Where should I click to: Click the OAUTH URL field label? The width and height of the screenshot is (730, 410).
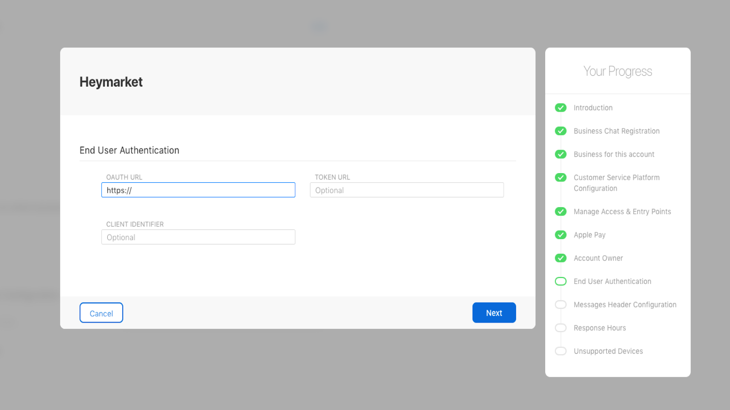[124, 177]
